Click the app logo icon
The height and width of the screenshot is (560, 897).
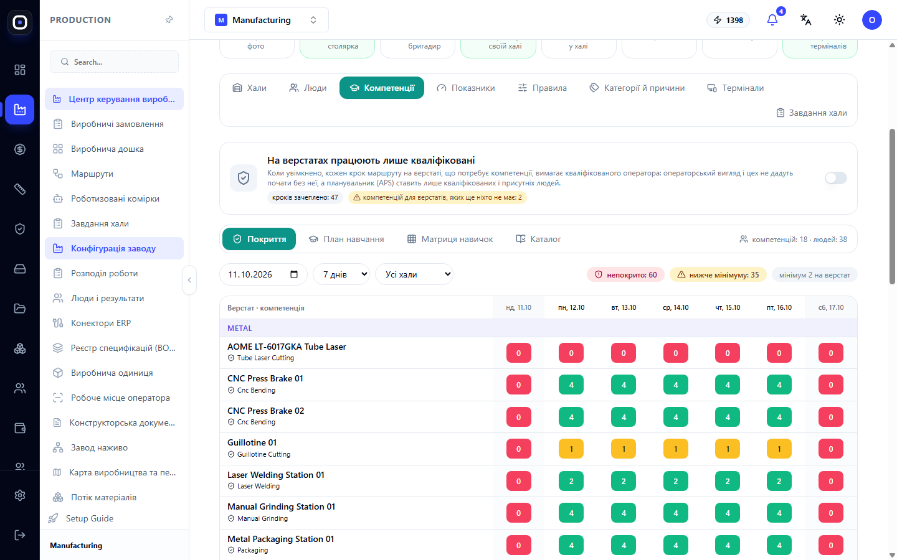pyautogui.click(x=20, y=22)
